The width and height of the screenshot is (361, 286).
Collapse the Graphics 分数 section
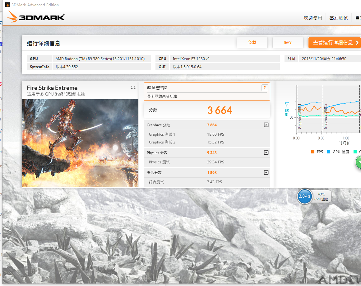coord(266,125)
